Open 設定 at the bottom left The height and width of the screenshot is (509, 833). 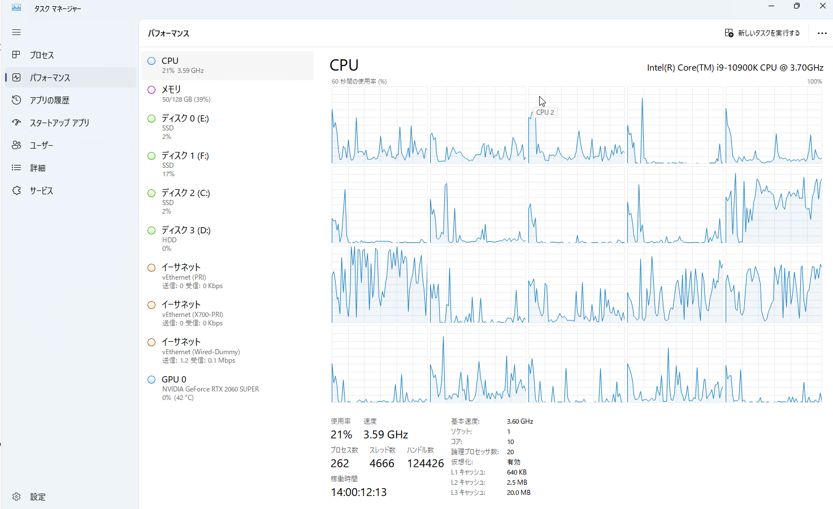click(x=71, y=497)
